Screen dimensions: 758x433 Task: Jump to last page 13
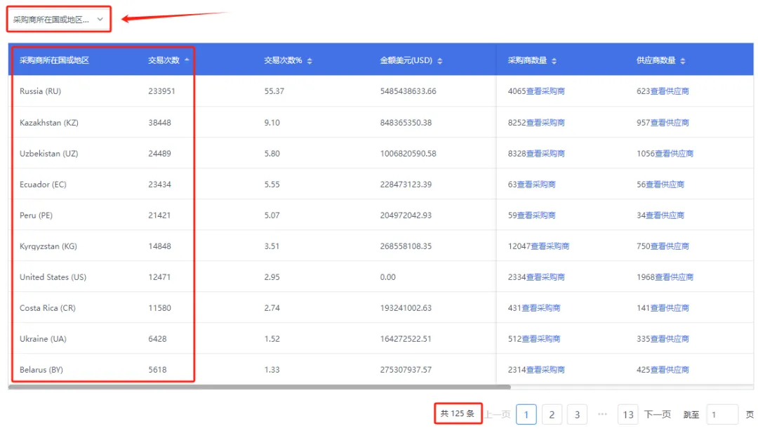click(627, 415)
